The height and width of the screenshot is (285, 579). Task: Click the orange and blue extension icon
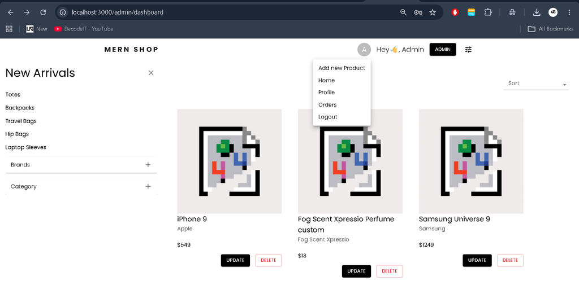point(471,12)
